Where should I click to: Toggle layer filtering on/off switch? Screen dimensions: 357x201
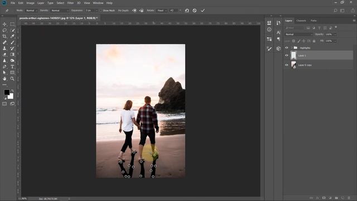(x=336, y=27)
